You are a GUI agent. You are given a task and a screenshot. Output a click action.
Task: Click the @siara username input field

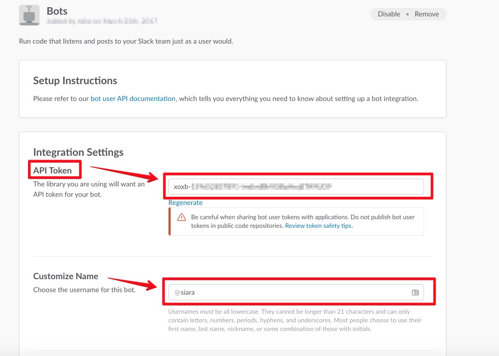(296, 293)
